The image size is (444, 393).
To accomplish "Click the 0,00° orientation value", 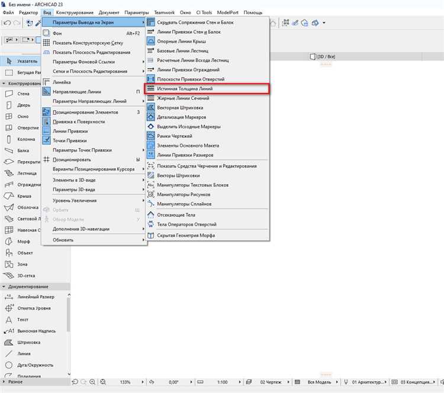I will pyautogui.click(x=173, y=382).
